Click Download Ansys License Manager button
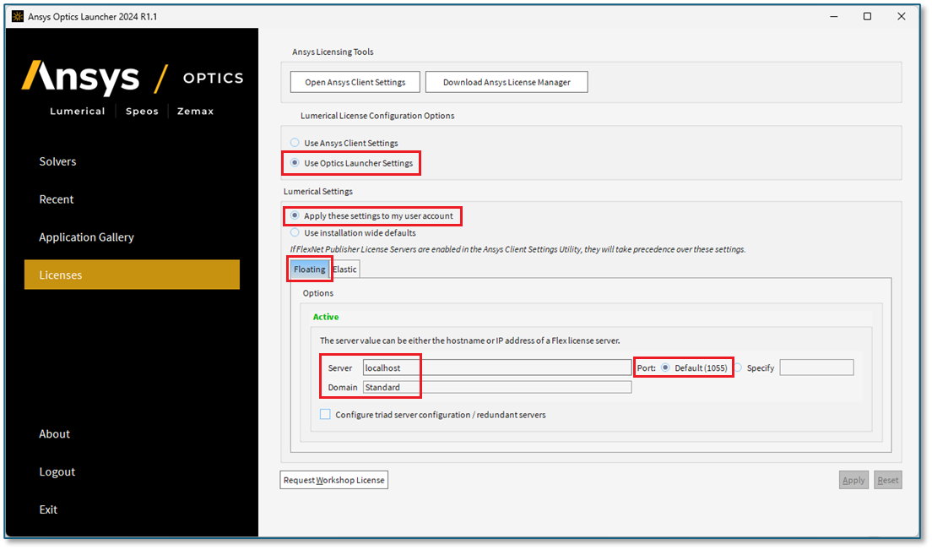The image size is (932, 550). (507, 82)
